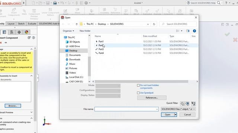Collapse the Part/Assembly to Insert section
This screenshot has height=133, width=238.
click(x=31, y=76)
